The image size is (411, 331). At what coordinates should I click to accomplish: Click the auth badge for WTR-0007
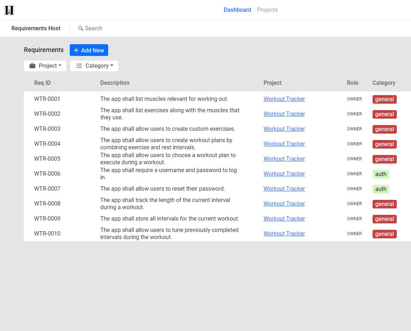click(381, 189)
